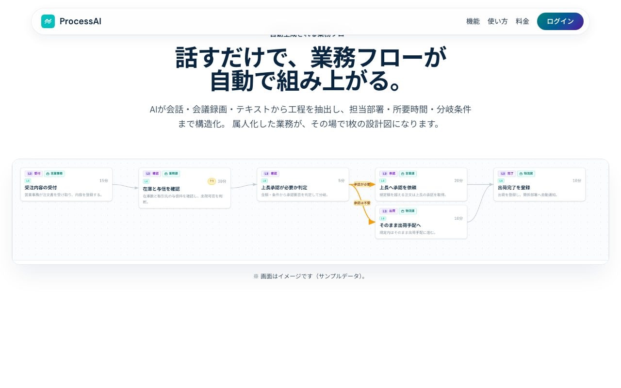Click the 承認が必要 branch label
This screenshot has height=388, width=621.
coord(362,184)
